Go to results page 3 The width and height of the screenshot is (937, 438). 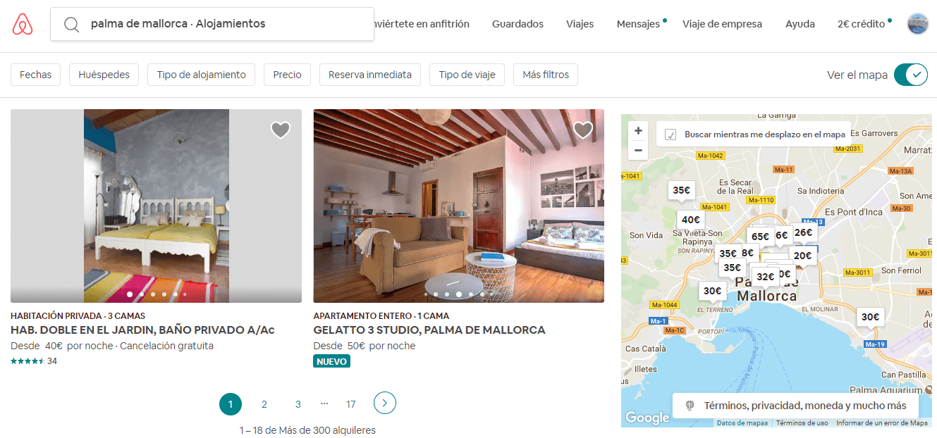pyautogui.click(x=298, y=404)
